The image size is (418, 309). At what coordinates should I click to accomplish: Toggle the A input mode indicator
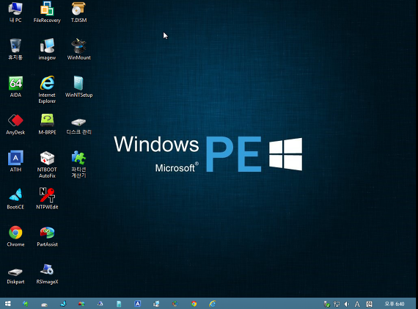[357, 304]
